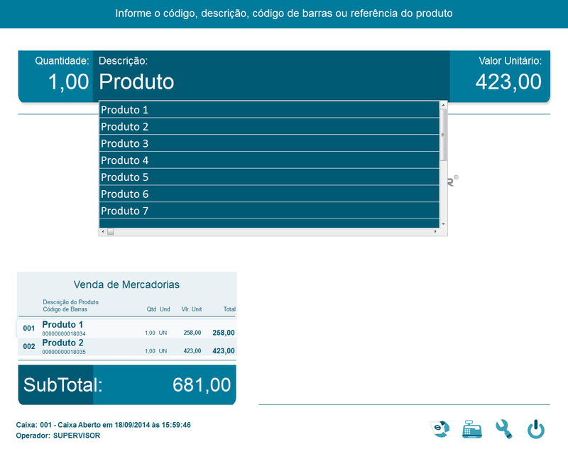The image size is (568, 454).
Task: Choose Produto 5 from the product list
Action: (268, 177)
